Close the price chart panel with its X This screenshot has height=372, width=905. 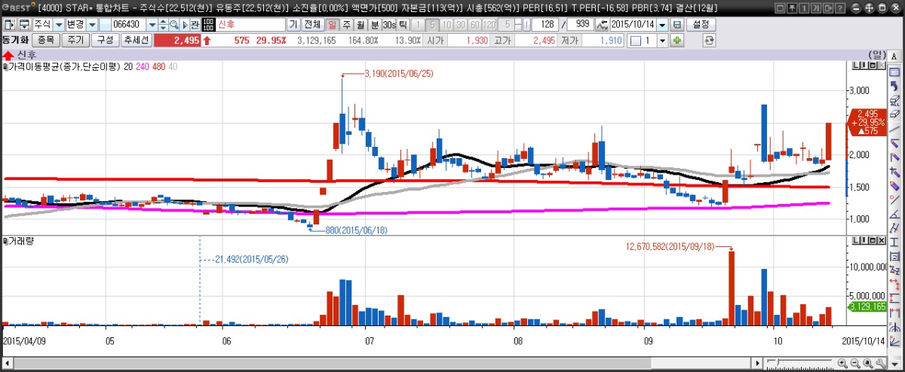click(881, 66)
